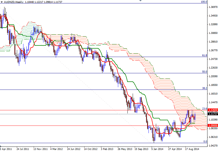The image size is (218, 151).
Task: Click the 4 Mar 2012 date label
Action: pyautogui.click(x=56, y=149)
